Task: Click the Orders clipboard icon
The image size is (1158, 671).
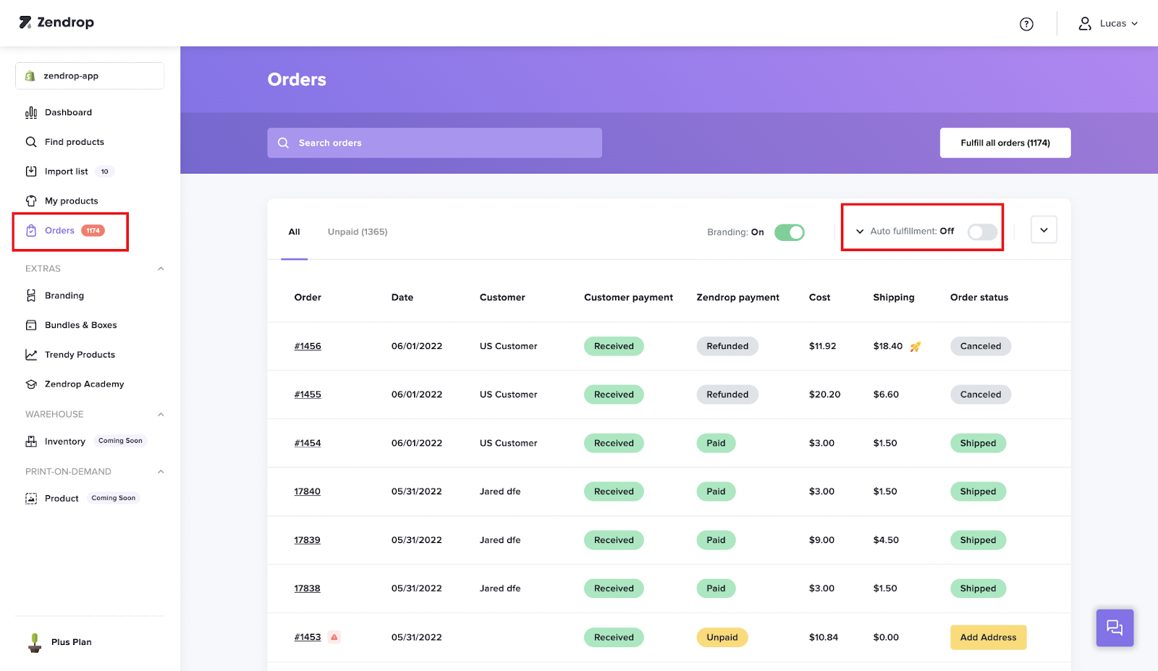Action: point(31,231)
